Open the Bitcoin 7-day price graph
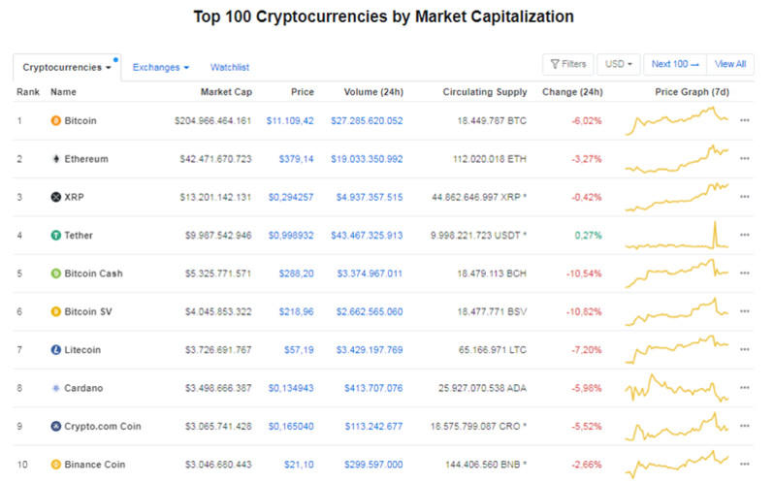 click(678, 121)
